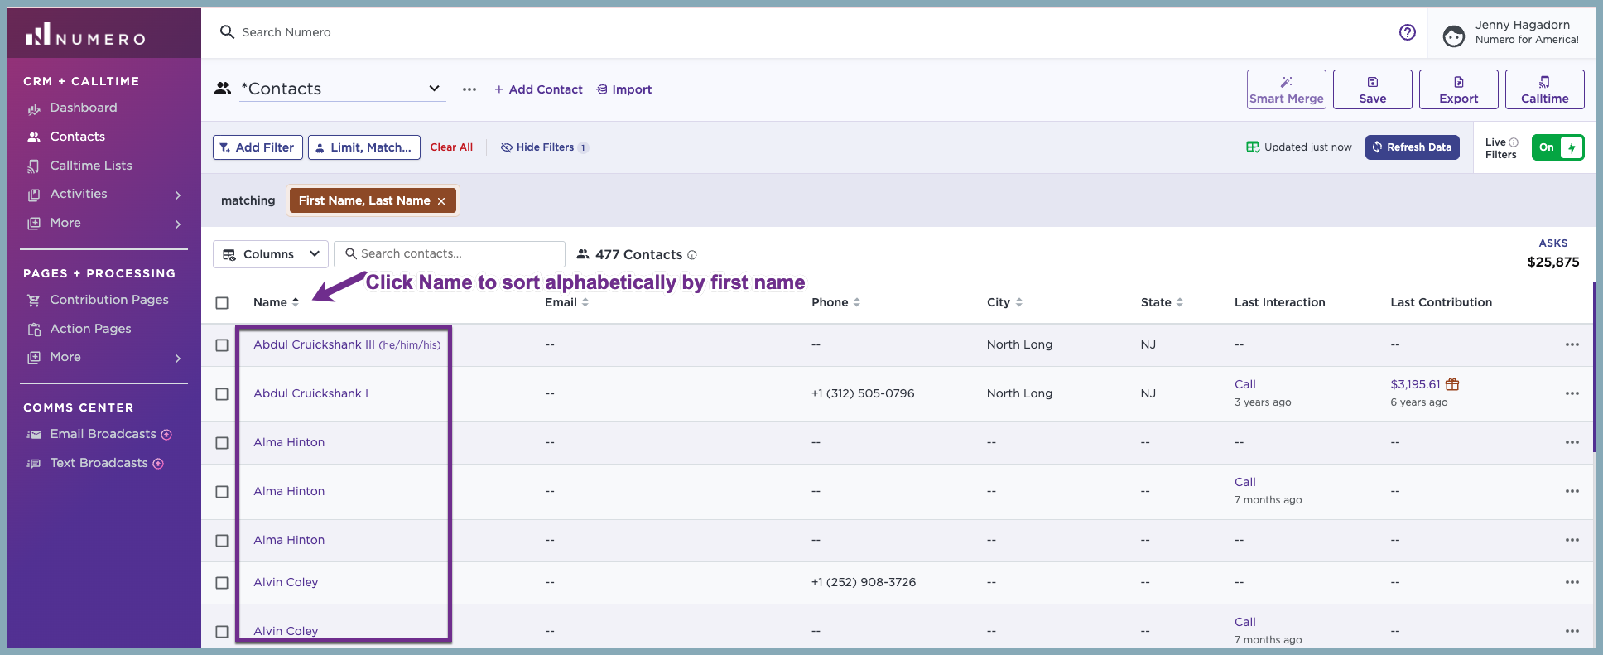Screen dimensions: 1603x655
Task: Open Jenny Hagadorn account menu
Action: [1512, 33]
